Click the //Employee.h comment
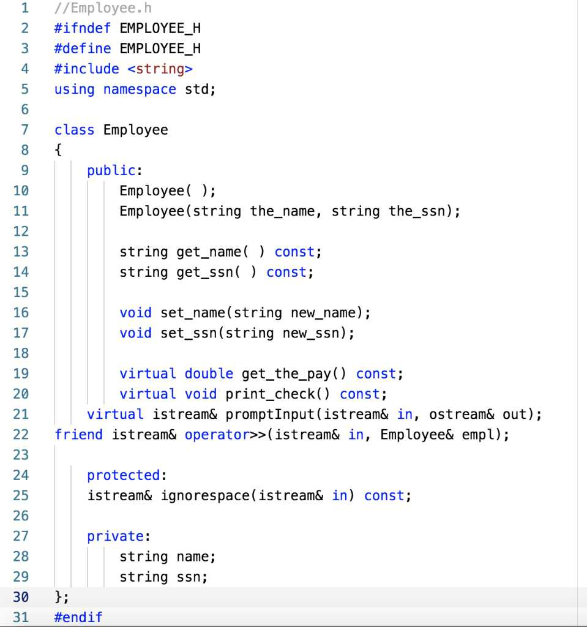The width and height of the screenshot is (587, 627). 103,8
